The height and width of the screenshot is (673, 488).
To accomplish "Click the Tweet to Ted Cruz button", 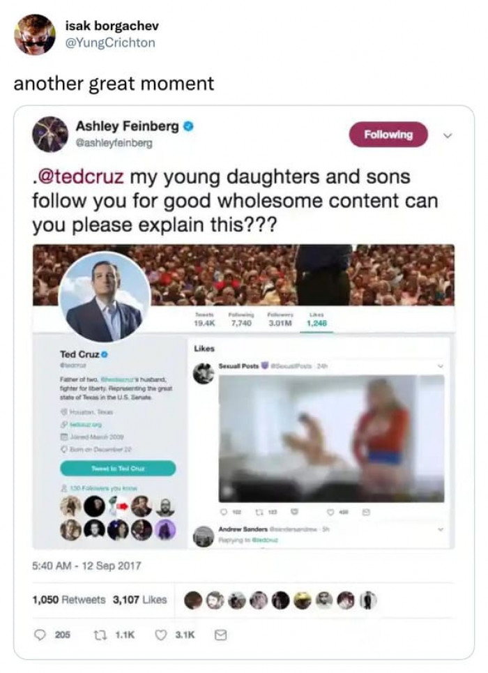I will pyautogui.click(x=118, y=468).
